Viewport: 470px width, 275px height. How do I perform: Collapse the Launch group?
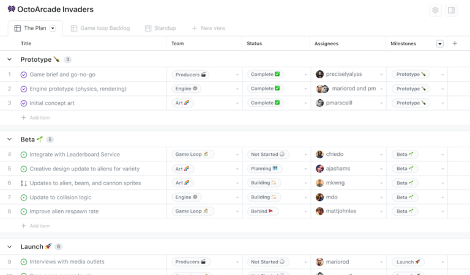coord(10,247)
